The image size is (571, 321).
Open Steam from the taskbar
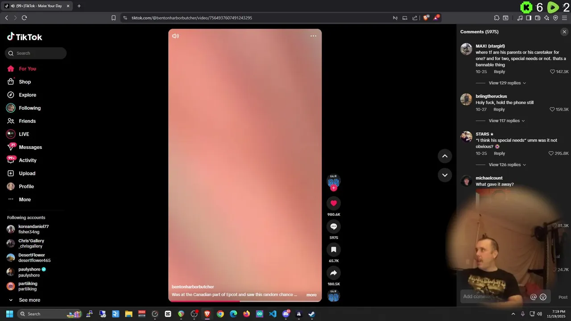point(312,314)
